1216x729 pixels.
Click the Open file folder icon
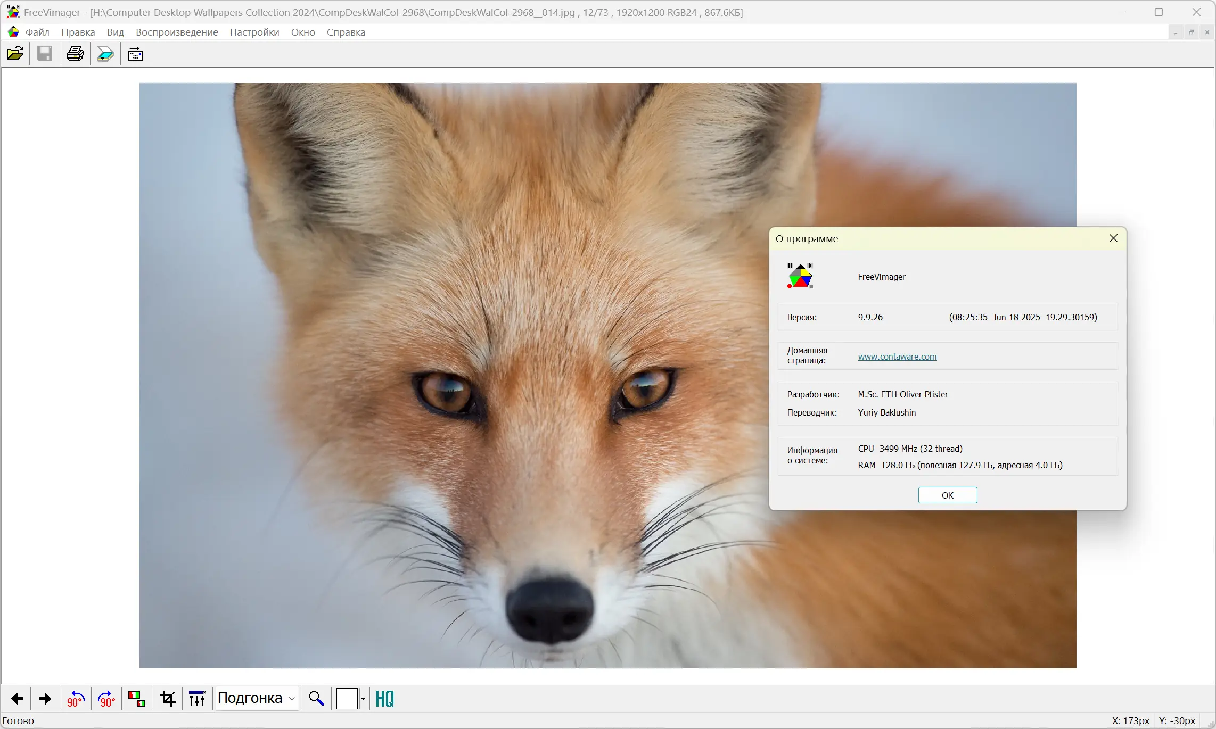15,54
